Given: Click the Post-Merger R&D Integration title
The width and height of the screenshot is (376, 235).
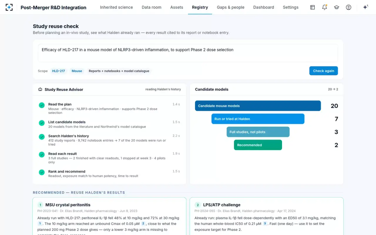Looking at the screenshot, I should click(53, 8).
